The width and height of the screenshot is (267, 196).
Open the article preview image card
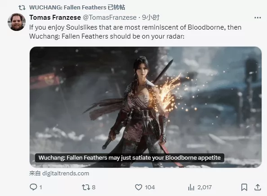(x=146, y=107)
